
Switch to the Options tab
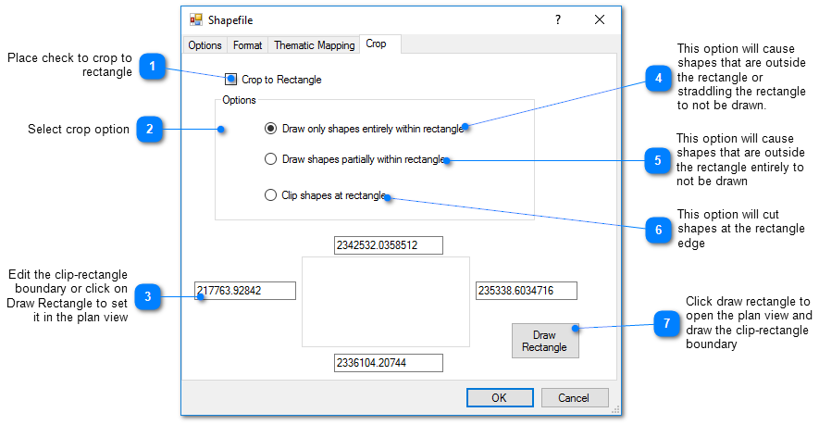pyautogui.click(x=205, y=45)
